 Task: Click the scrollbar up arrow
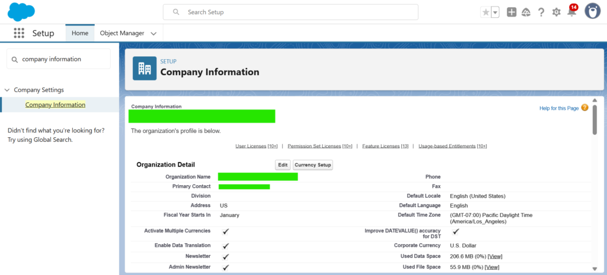pos(595,101)
